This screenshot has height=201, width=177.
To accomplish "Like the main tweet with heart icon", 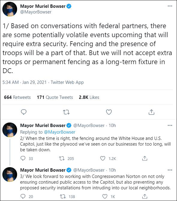I will pos(109,112).
